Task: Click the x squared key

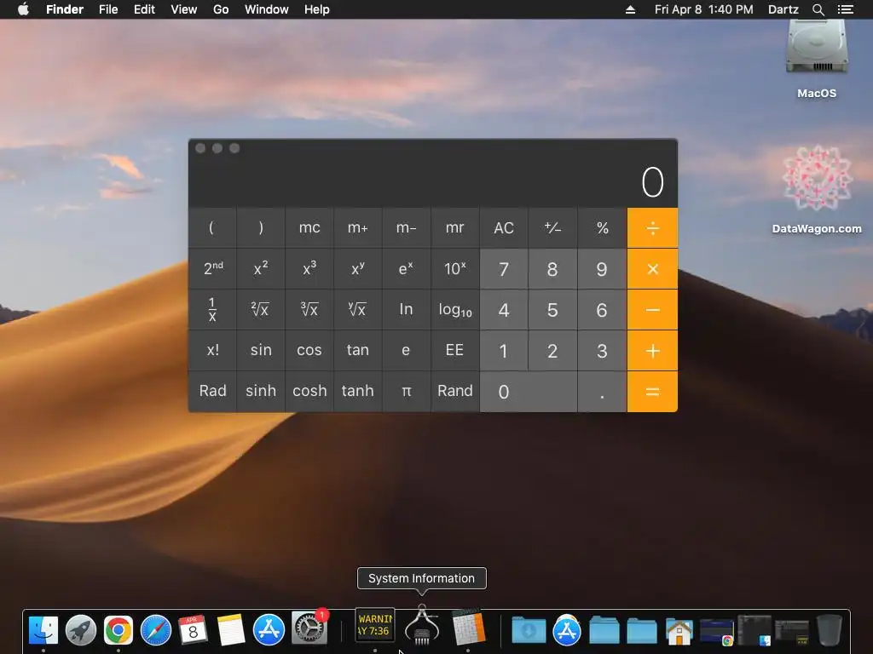Action: click(x=261, y=268)
